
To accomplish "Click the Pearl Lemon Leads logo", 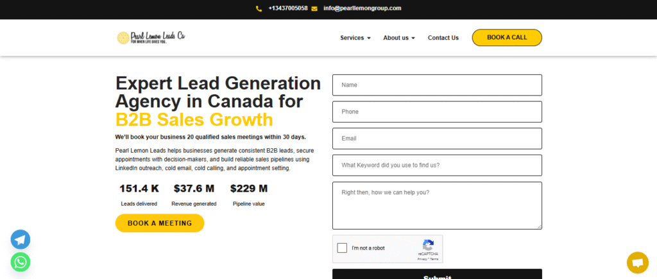I will (x=151, y=37).
